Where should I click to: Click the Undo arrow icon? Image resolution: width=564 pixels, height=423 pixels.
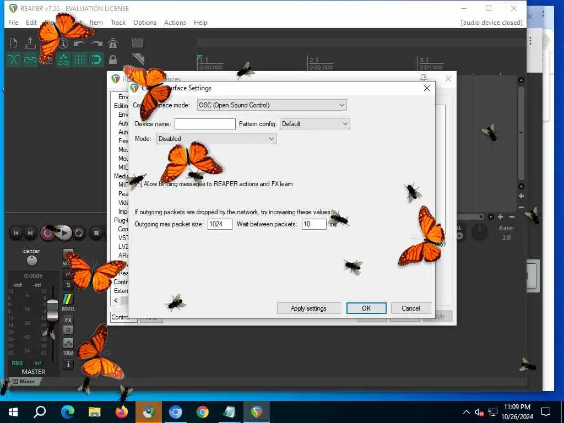click(x=79, y=44)
